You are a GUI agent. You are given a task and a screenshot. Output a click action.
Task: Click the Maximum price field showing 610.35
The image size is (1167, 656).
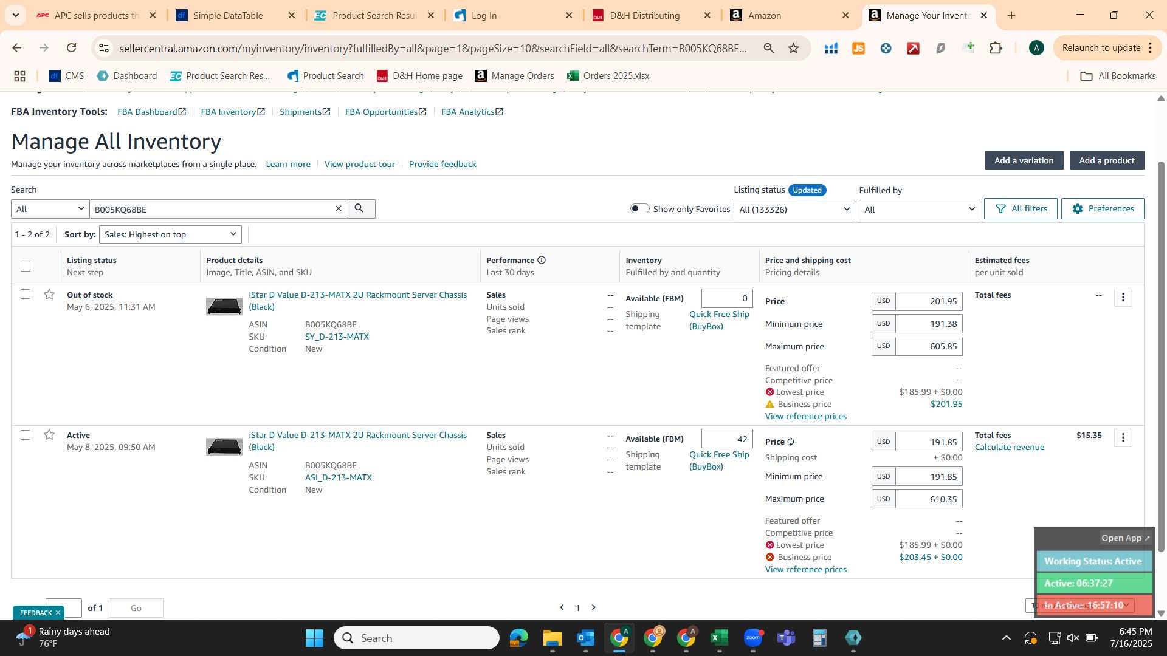pos(929,499)
